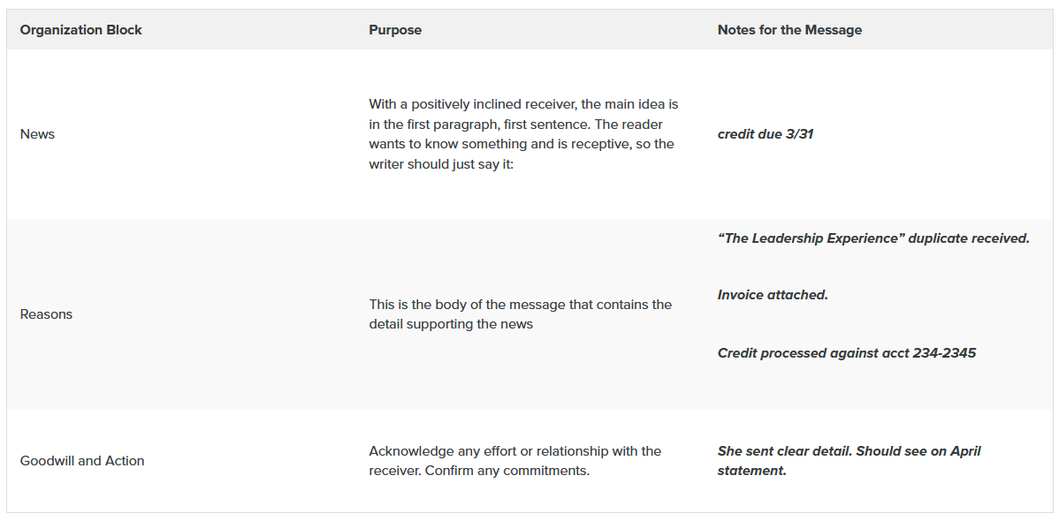Select the "News" row label
The height and width of the screenshot is (521, 1059).
click(38, 134)
